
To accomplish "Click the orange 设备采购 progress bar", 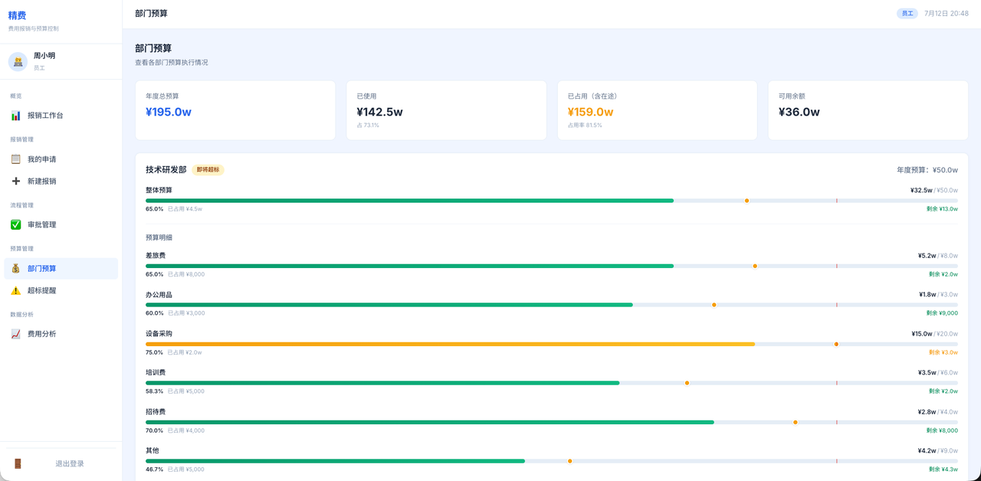I will click(552, 344).
